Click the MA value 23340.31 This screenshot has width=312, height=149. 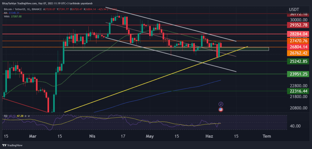15,13
